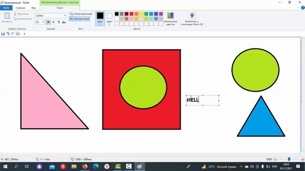Screen dimensions: 305x171
Task: Select Прозрачный transparent background option
Action: tap(80, 19)
